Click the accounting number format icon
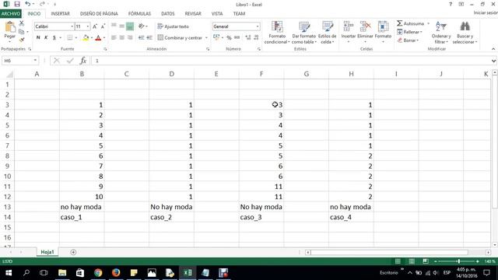Viewport: 498px width, 280px height. tap(216, 38)
